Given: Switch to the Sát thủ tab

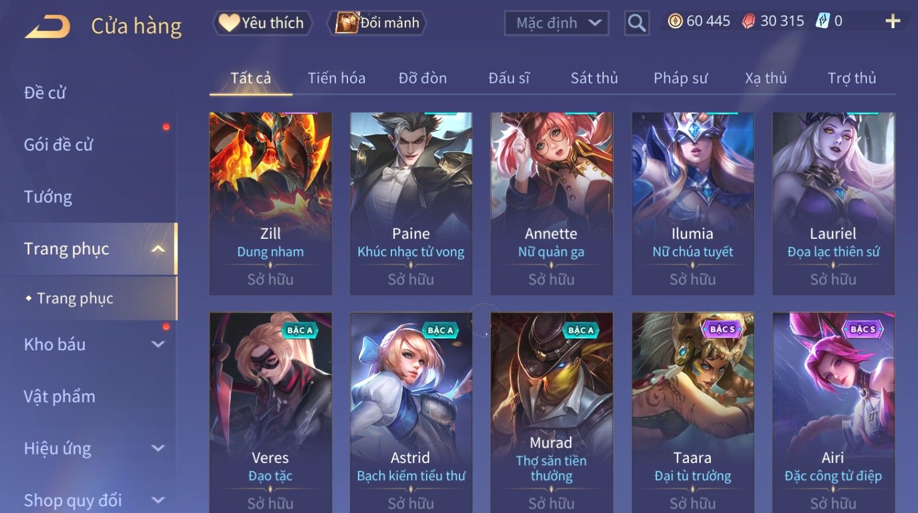Looking at the screenshot, I should [594, 78].
